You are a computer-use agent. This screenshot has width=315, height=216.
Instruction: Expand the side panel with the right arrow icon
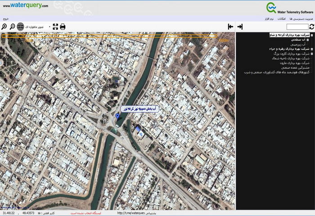click(x=240, y=27)
